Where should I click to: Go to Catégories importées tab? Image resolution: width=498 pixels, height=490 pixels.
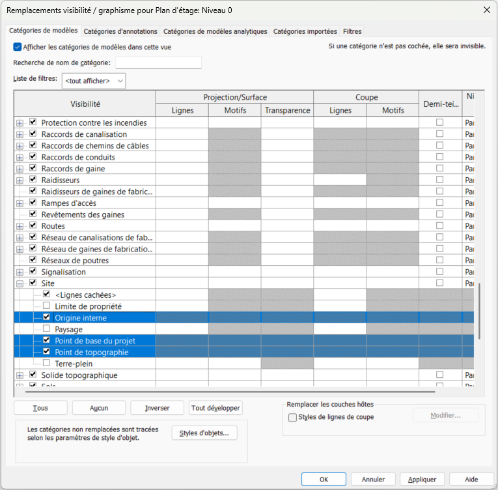tap(305, 31)
